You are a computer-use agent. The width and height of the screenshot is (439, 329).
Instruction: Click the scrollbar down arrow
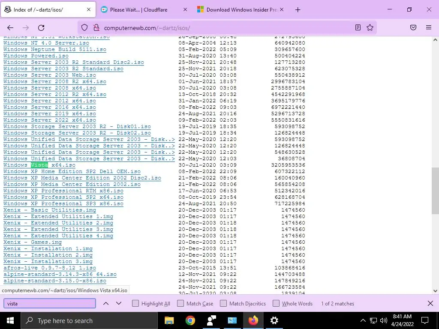click(x=435, y=291)
